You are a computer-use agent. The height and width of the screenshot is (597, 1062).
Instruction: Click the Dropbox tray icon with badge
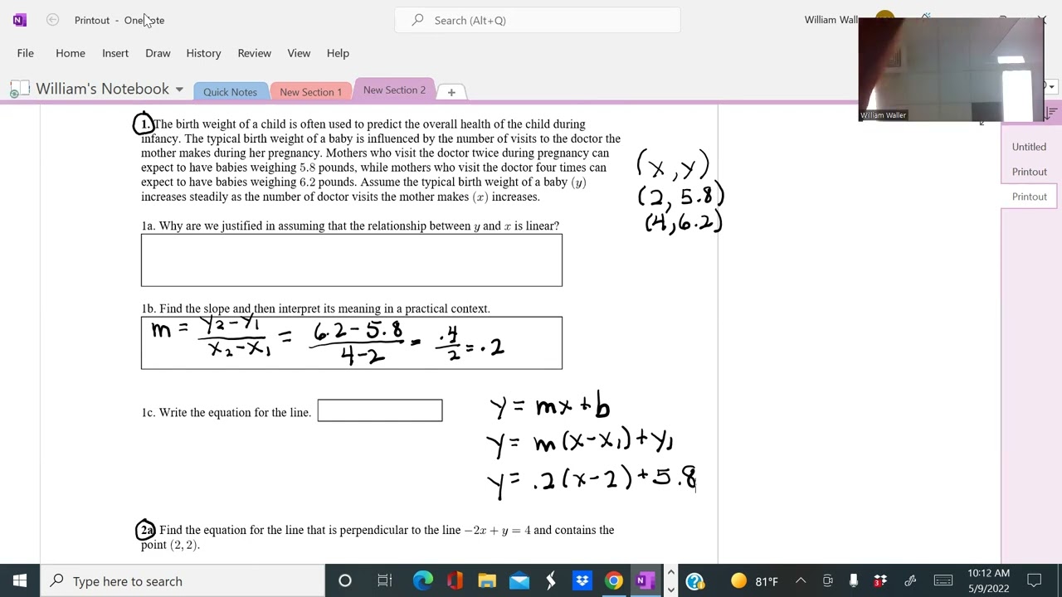click(880, 580)
